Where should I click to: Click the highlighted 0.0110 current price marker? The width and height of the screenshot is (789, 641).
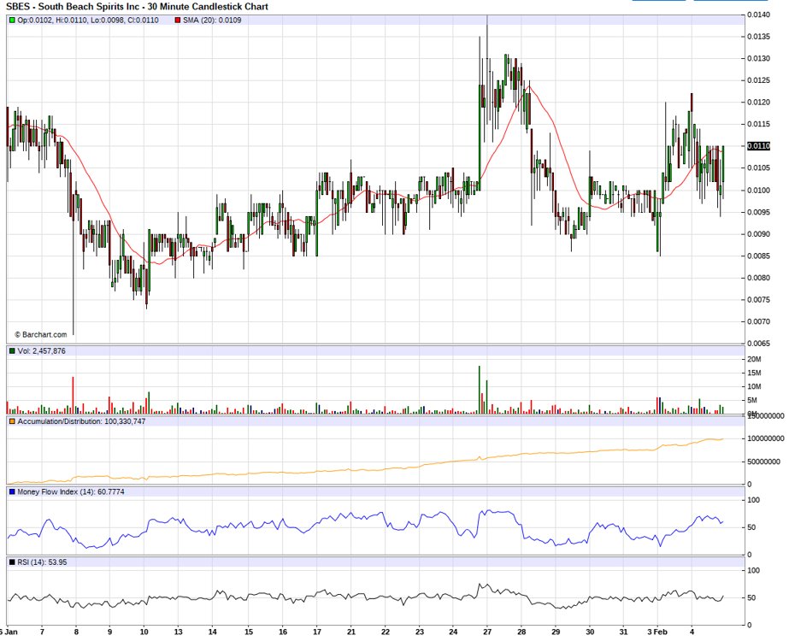[x=758, y=146]
